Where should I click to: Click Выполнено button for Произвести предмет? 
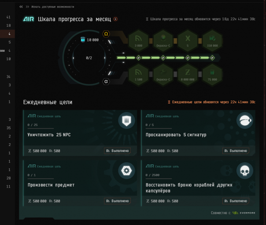(118, 201)
